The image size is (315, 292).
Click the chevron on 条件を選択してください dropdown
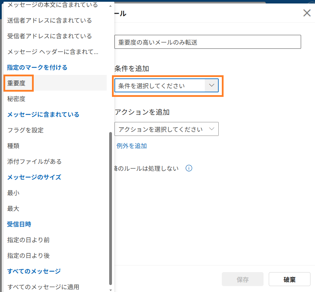212,85
